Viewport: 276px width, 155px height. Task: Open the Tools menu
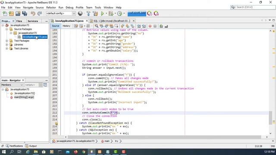coord(98,8)
